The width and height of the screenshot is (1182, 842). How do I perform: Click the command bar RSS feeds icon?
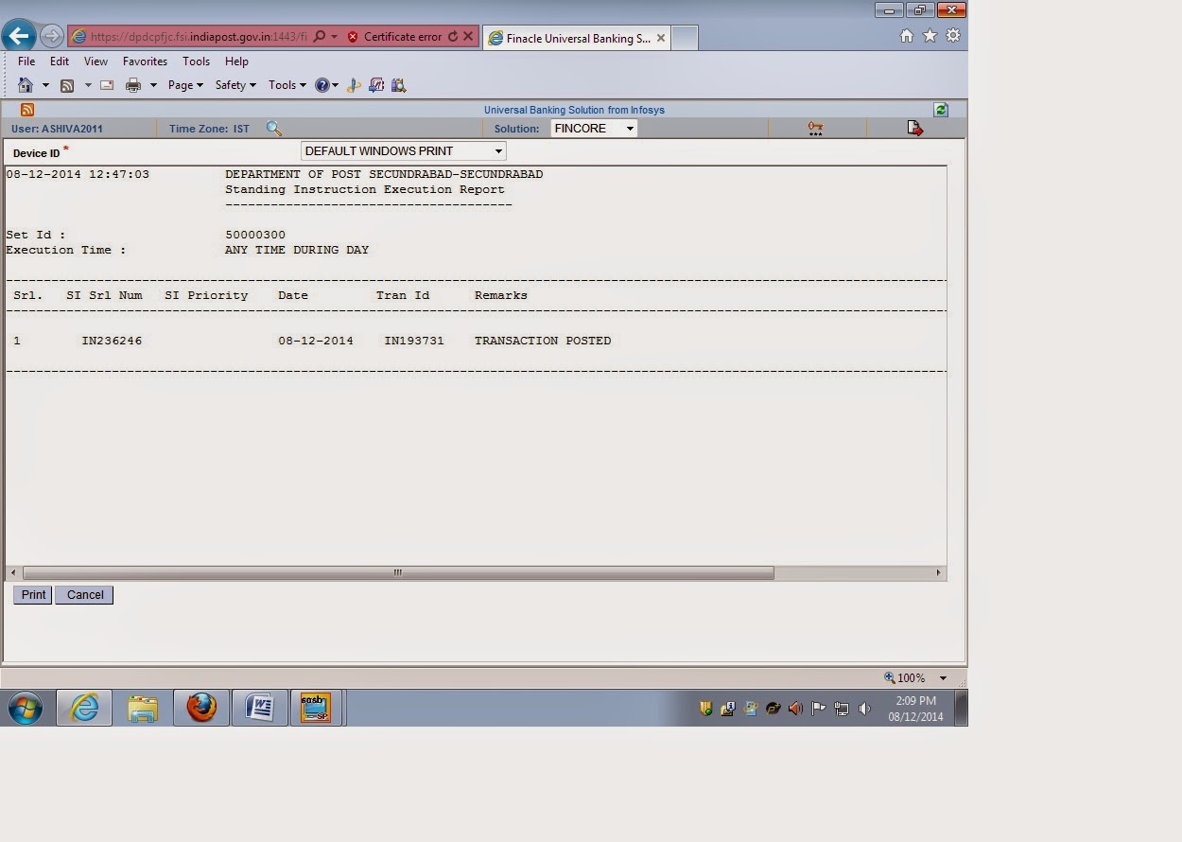click(67, 85)
